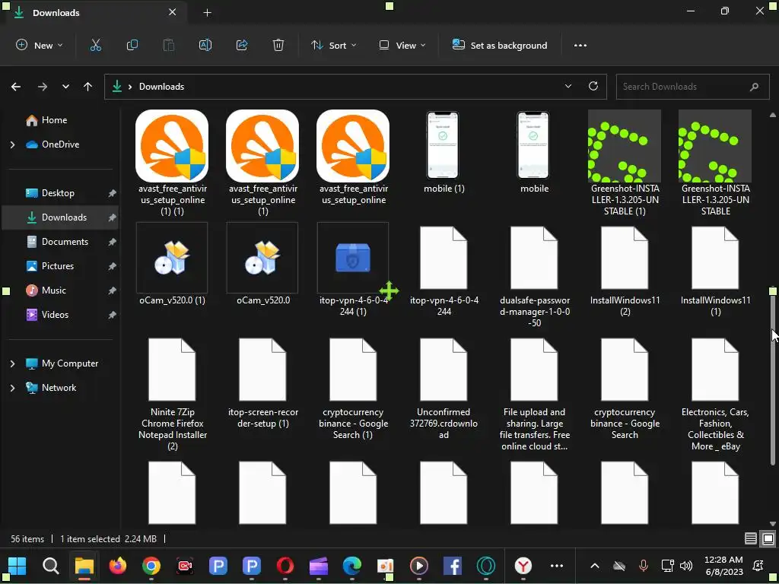Viewport: 779px width, 584px height.
Task: Open Microsoft Edge from the taskbar
Action: (351, 566)
